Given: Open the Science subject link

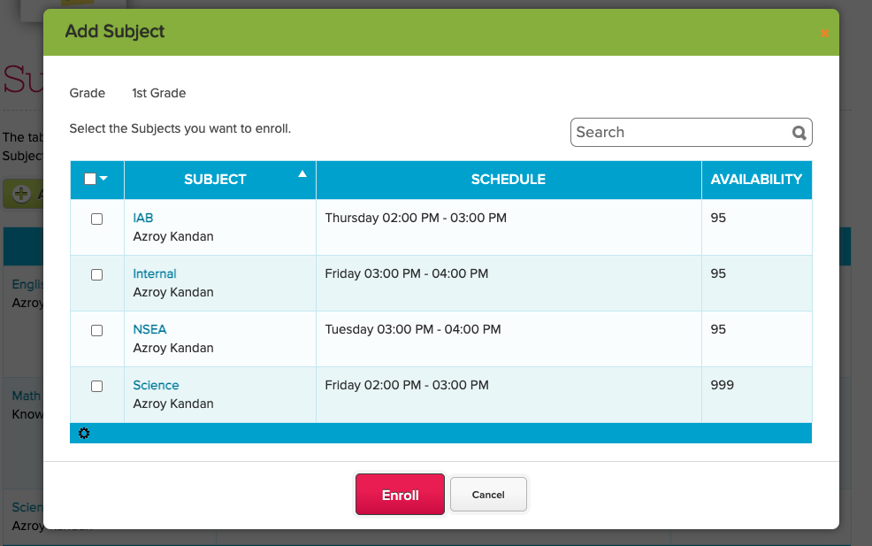Looking at the screenshot, I should click(x=156, y=385).
